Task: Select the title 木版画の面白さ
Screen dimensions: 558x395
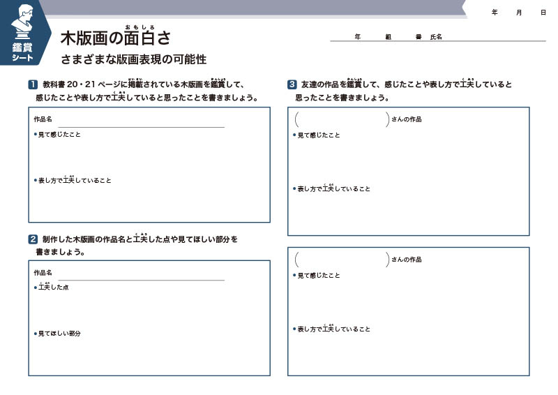Action: [x=116, y=36]
